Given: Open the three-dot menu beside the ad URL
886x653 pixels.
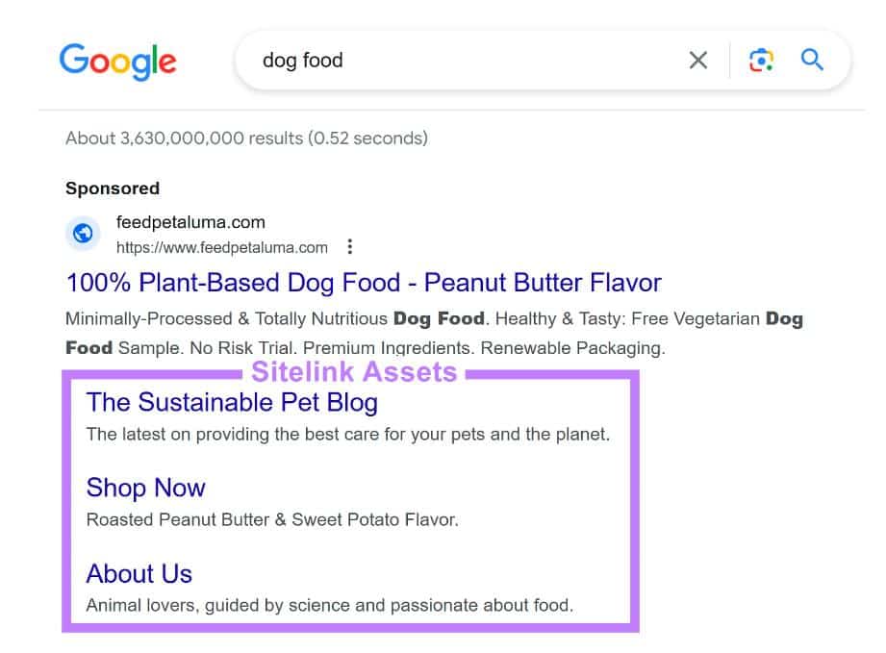Looking at the screenshot, I should tap(350, 246).
